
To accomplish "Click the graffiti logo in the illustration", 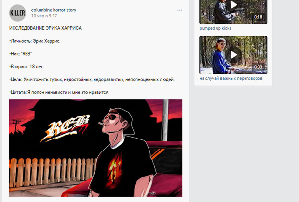I will [65, 128].
